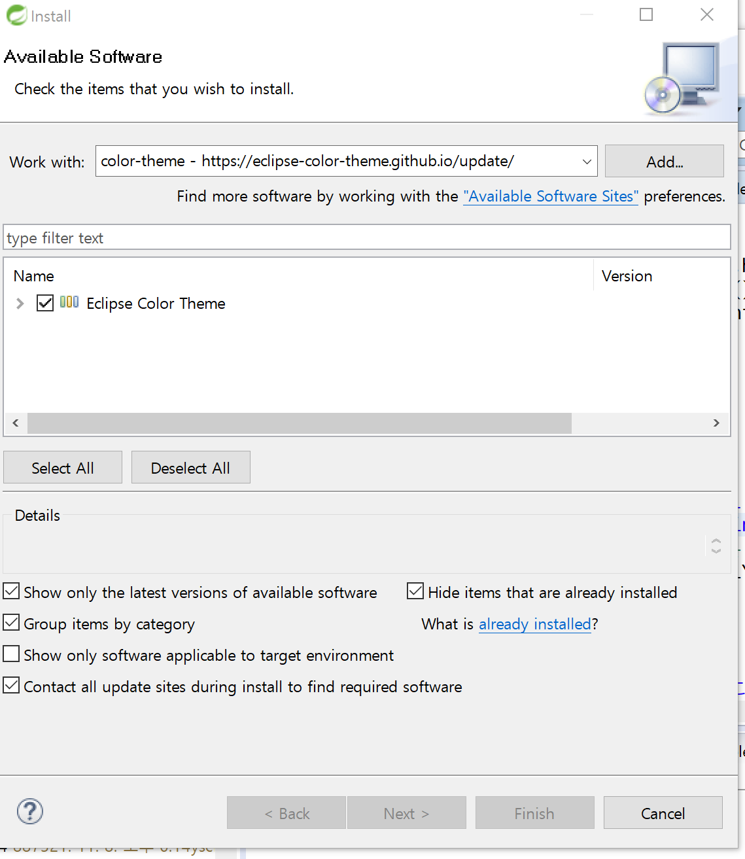The height and width of the screenshot is (859, 745).
Task: Click the scroll right arrow of software list
Action: [x=716, y=423]
